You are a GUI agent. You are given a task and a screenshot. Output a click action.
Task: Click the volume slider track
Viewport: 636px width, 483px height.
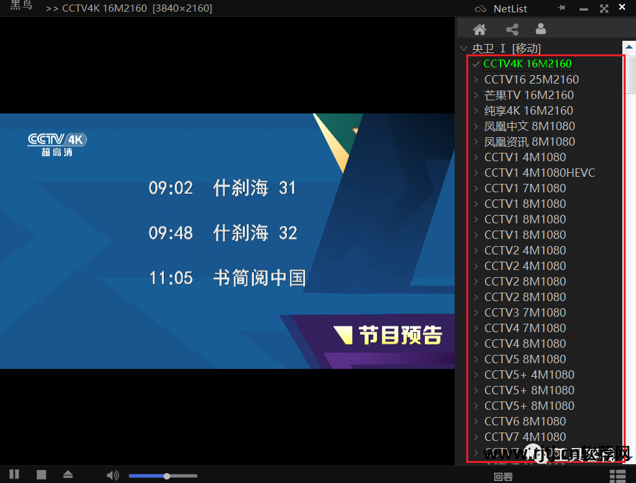point(162,476)
